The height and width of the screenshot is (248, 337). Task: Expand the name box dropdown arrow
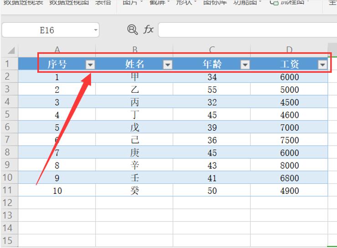(96, 30)
